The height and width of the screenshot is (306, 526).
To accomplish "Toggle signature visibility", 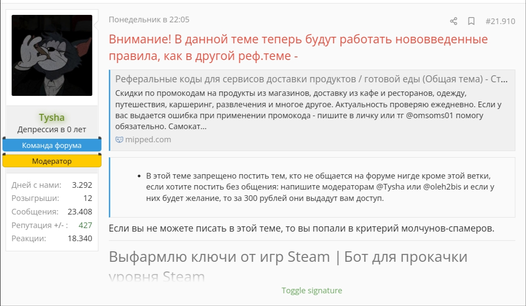I will coord(312,291).
